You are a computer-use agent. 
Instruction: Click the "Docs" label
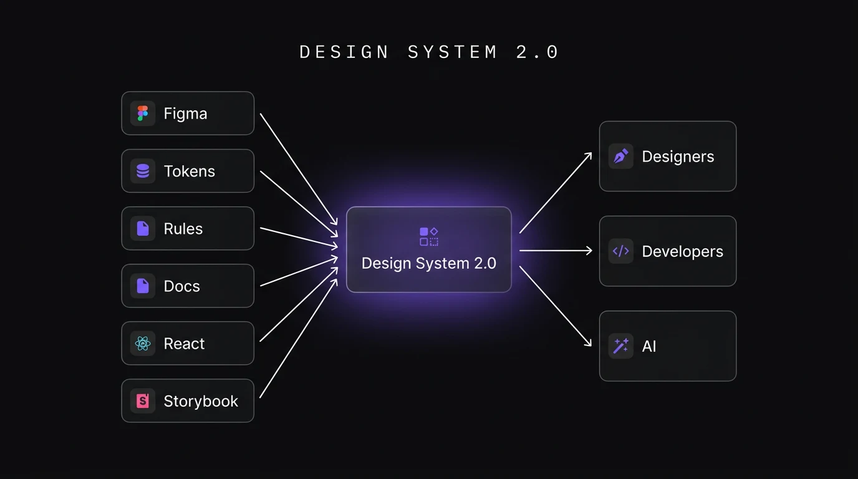click(x=181, y=286)
